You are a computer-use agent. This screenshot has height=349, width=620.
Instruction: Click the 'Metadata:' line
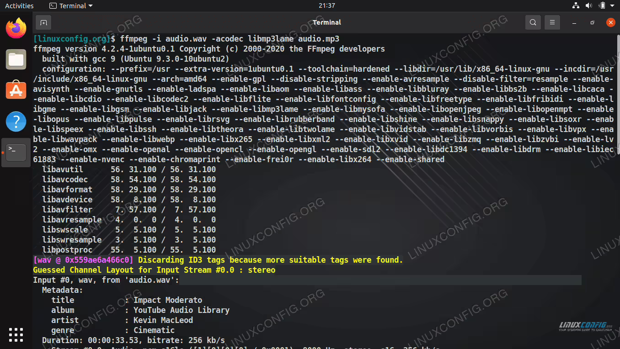pos(63,290)
